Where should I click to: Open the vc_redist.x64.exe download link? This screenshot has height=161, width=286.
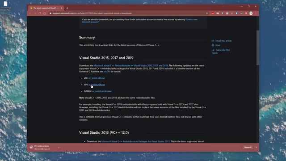97,85
